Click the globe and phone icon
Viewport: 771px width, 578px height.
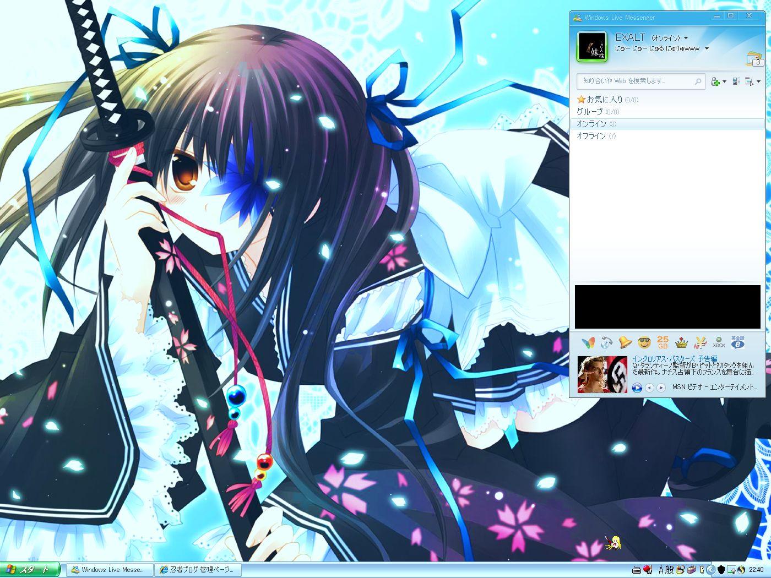[607, 342]
